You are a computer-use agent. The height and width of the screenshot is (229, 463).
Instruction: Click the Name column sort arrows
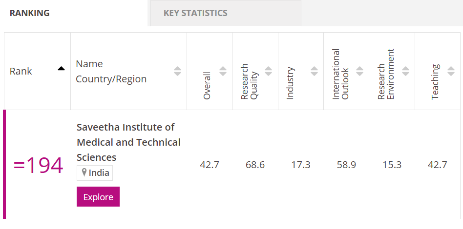click(177, 71)
